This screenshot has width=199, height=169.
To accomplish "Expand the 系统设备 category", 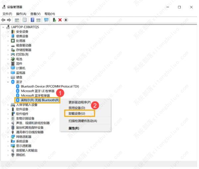I will [8, 141].
